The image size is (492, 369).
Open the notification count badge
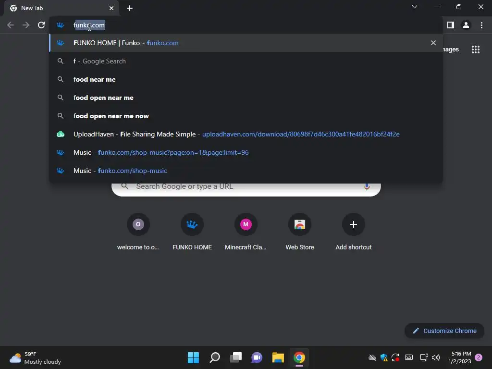(479, 357)
